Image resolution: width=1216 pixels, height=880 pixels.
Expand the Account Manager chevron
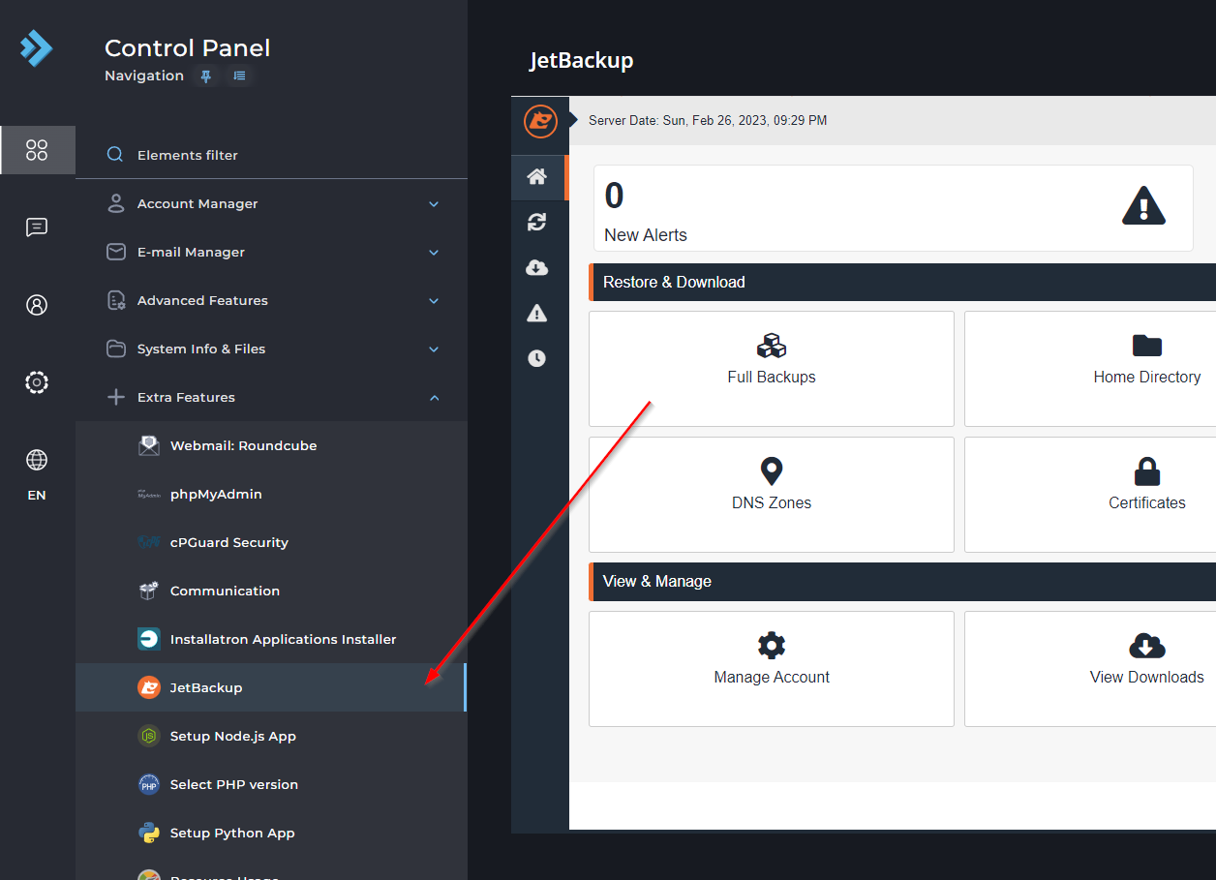[x=434, y=204]
